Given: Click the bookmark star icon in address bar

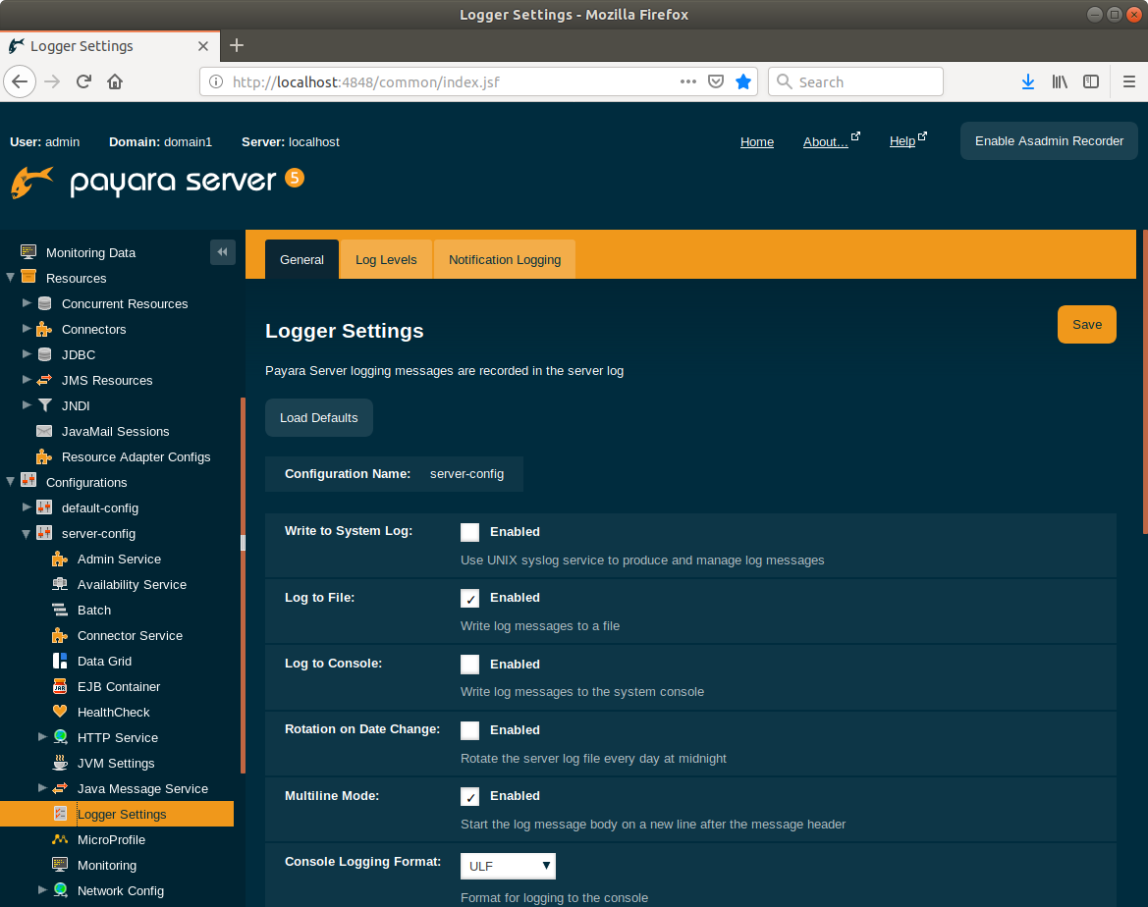Looking at the screenshot, I should (x=743, y=81).
